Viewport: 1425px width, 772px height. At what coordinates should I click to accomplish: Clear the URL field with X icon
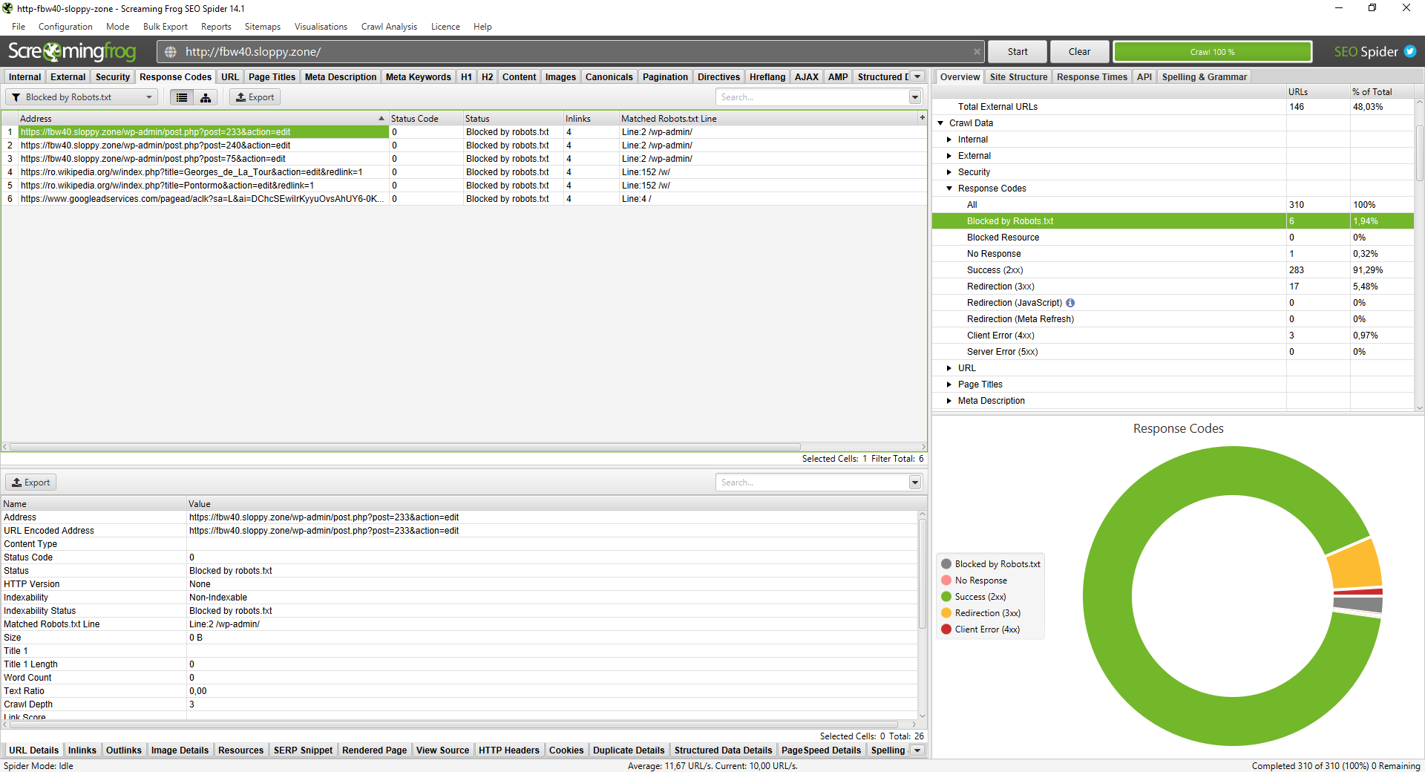click(x=977, y=52)
